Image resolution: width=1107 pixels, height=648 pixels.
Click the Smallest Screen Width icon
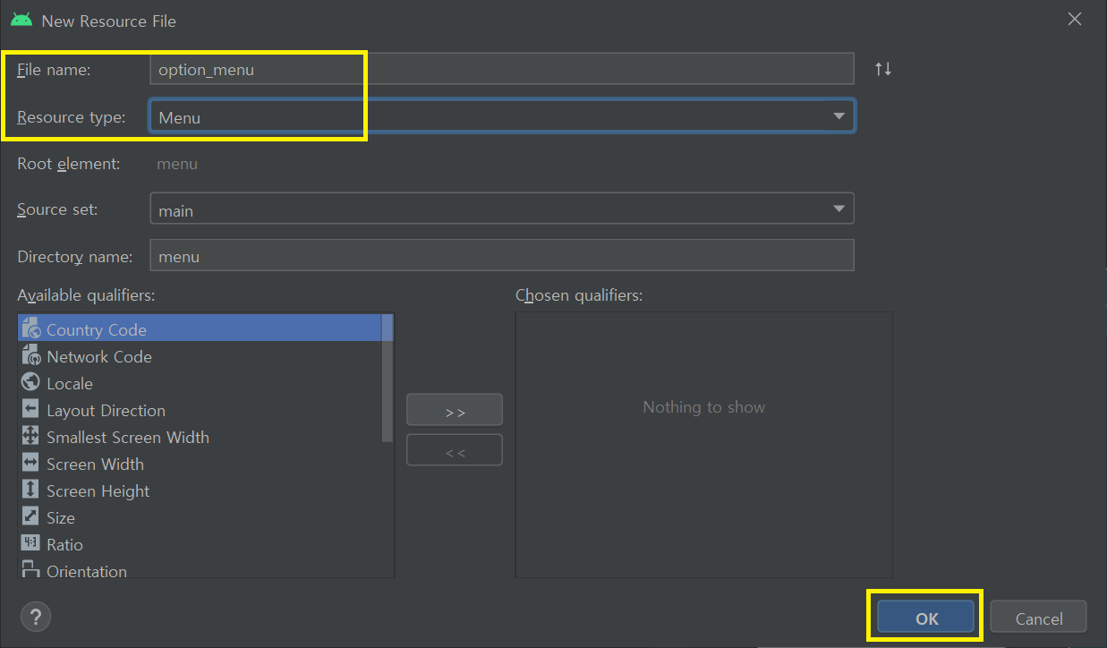(x=30, y=436)
